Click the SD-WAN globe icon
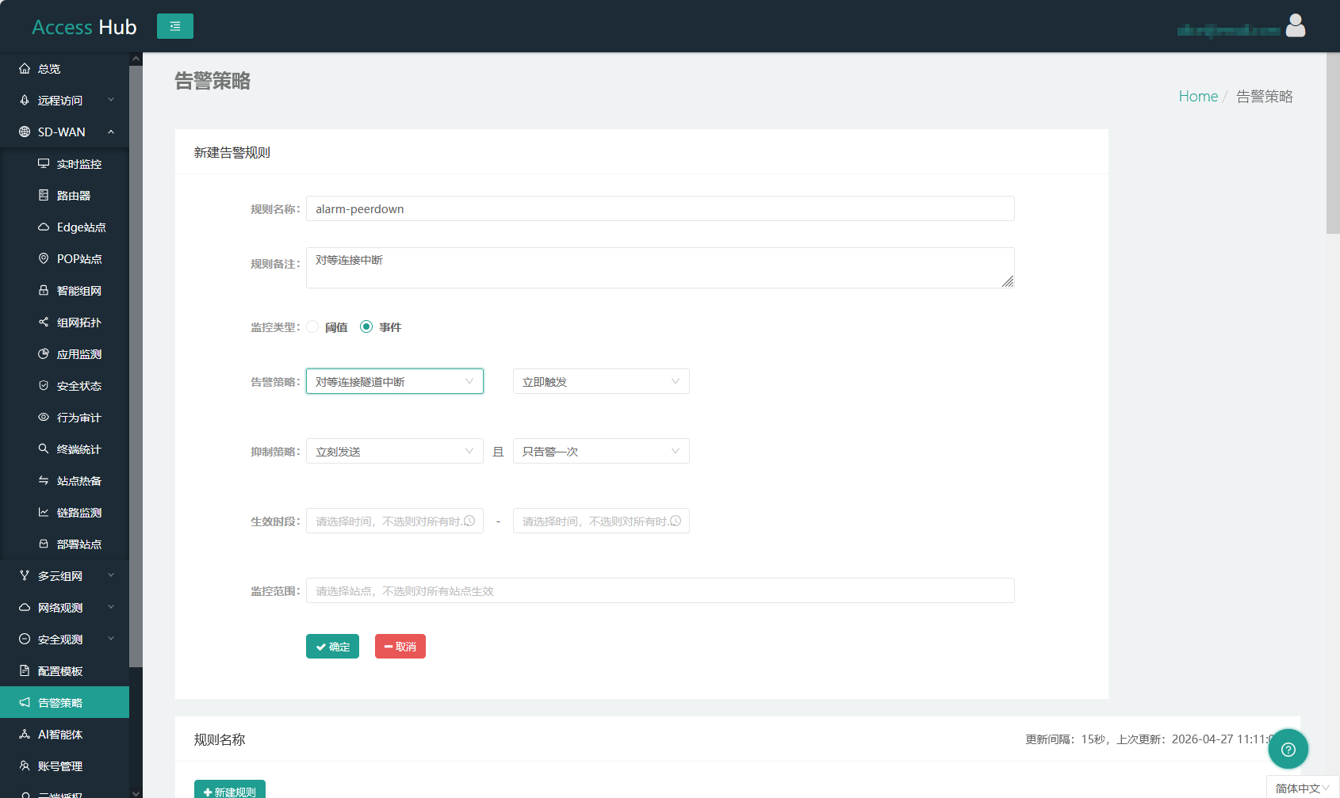 pyautogui.click(x=25, y=132)
